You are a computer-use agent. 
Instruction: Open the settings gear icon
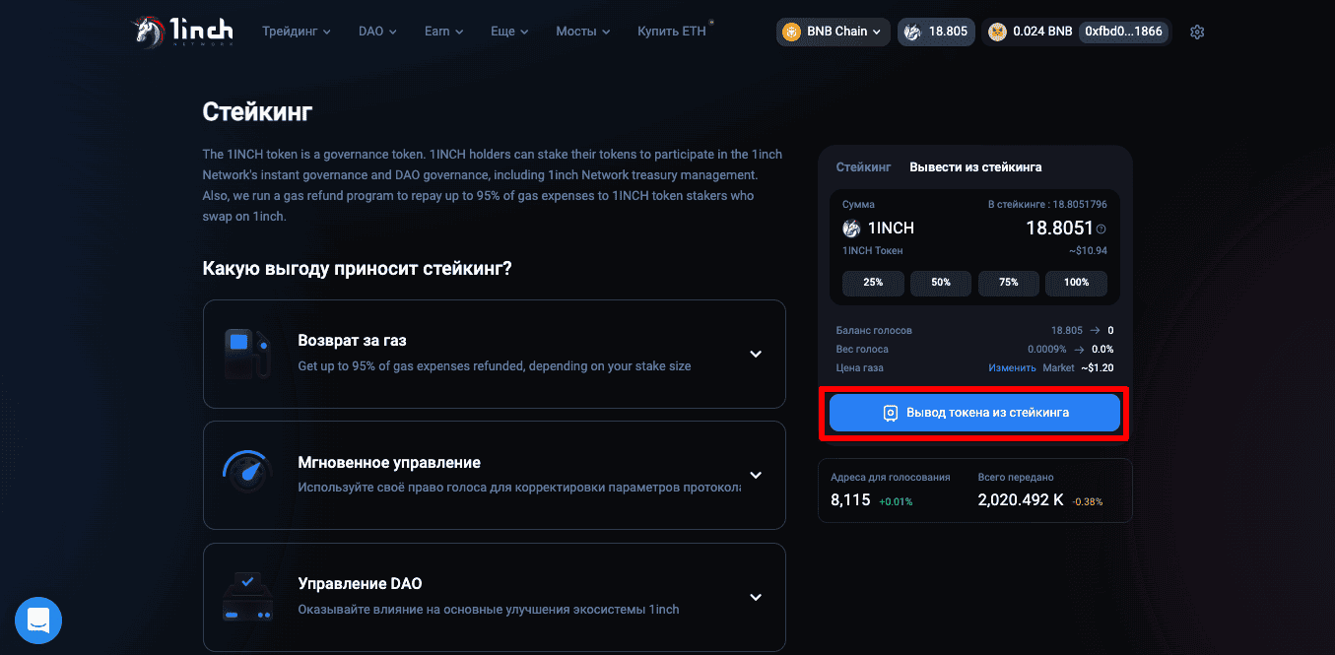pos(1197,32)
